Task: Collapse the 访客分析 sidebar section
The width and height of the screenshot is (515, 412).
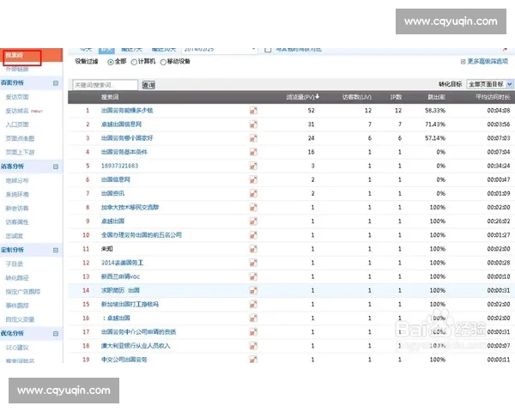Action: tap(56, 167)
